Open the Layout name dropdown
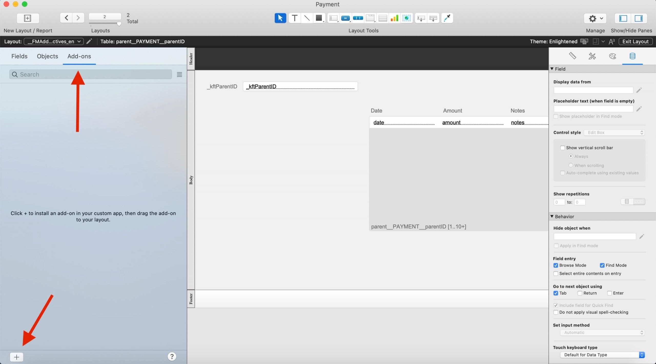 pos(54,42)
